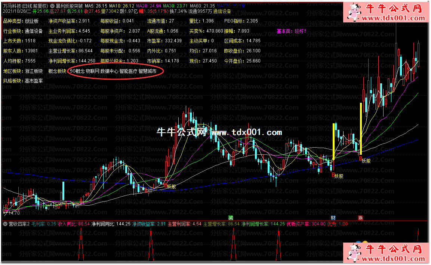Select the 暴利妖股突破 indicator name

pyautogui.click(x=69, y=6)
